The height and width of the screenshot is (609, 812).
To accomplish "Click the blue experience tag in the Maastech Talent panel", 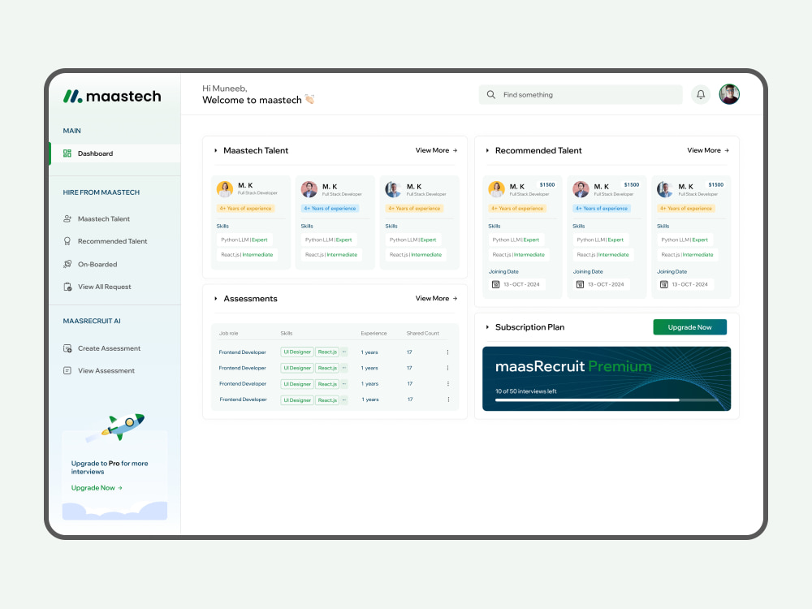I will [330, 208].
